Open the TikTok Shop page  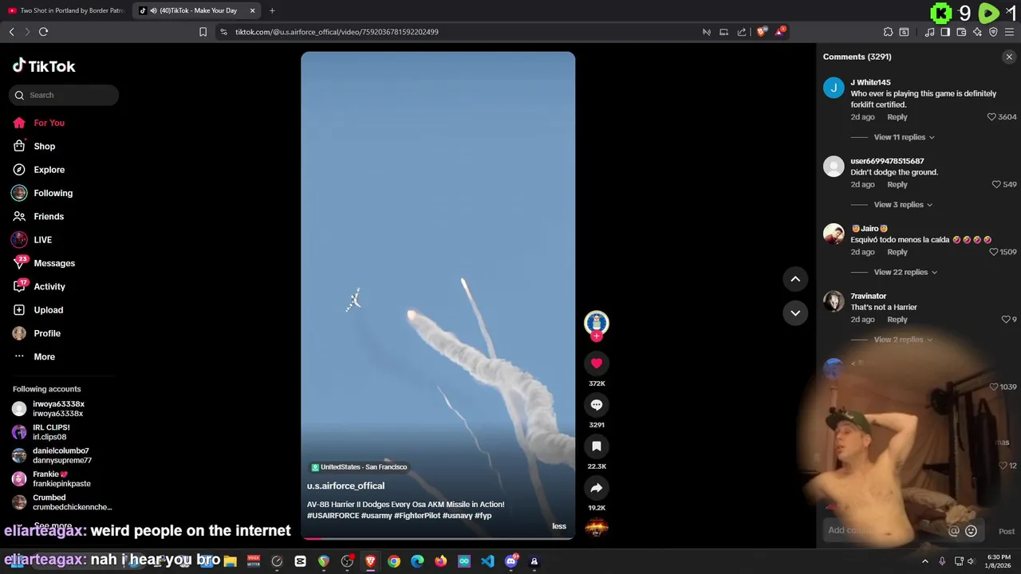[x=34, y=146]
